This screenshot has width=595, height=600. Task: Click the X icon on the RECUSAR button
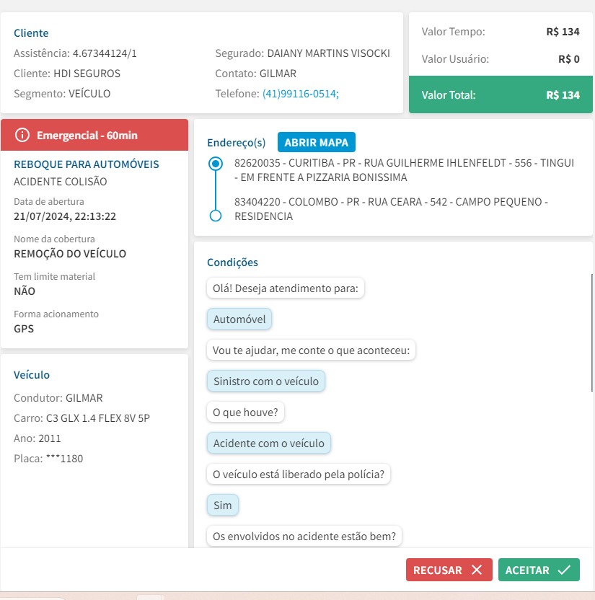pyautogui.click(x=477, y=570)
